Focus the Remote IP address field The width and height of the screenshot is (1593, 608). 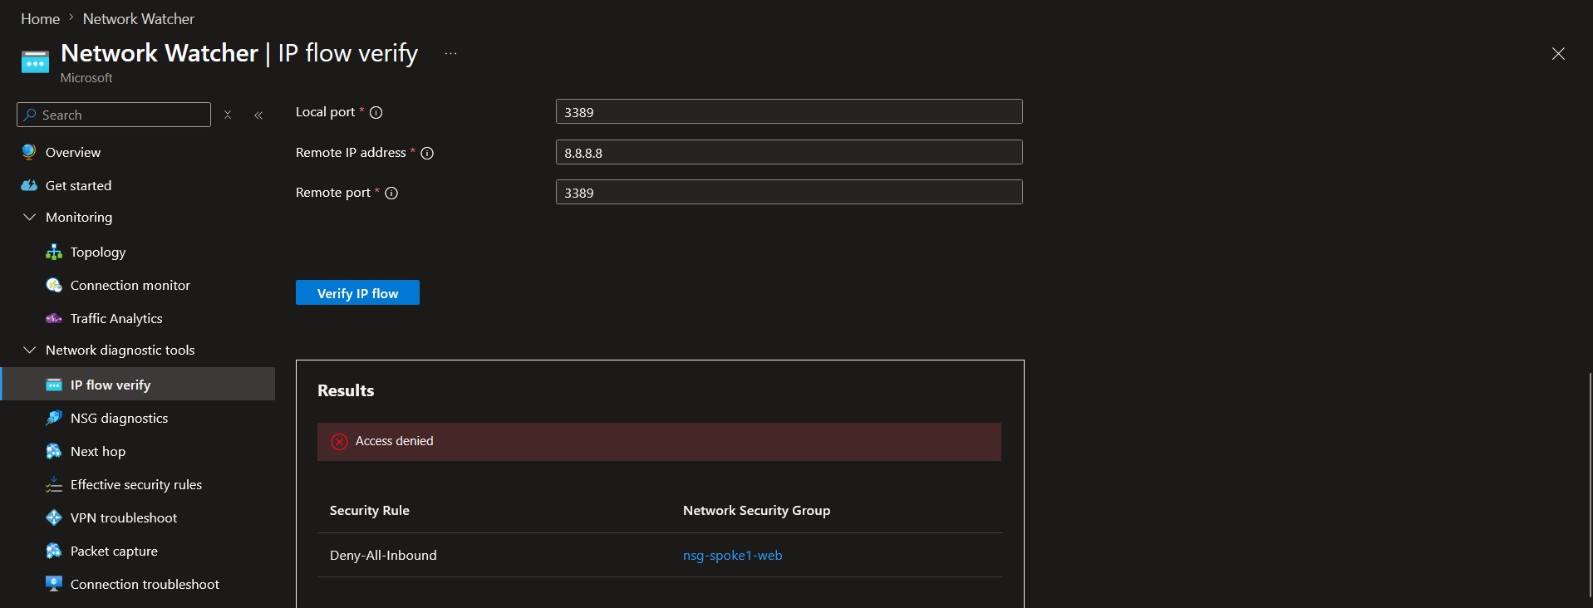tap(789, 152)
